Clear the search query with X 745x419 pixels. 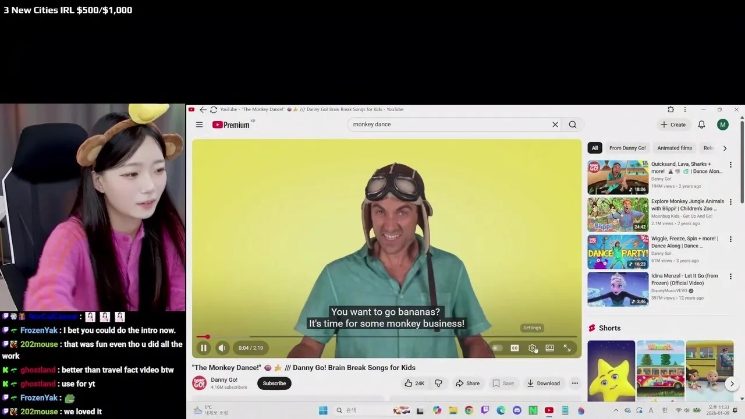[x=555, y=125]
